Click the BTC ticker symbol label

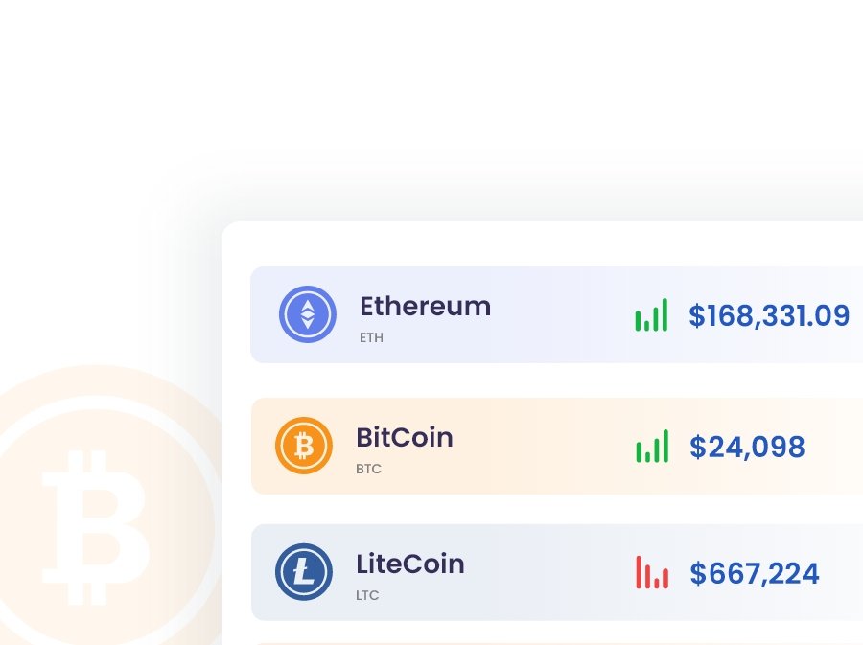368,470
